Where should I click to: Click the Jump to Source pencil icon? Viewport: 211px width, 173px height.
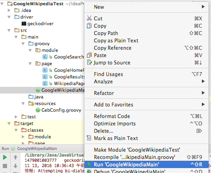pyautogui.click(x=89, y=62)
